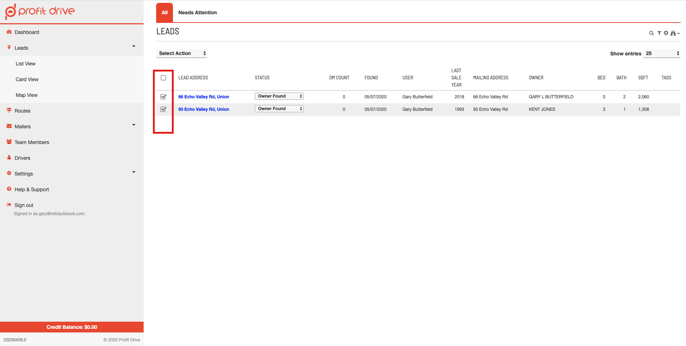686x346 pixels.
Task: Open the Select Action dropdown
Action: click(182, 53)
